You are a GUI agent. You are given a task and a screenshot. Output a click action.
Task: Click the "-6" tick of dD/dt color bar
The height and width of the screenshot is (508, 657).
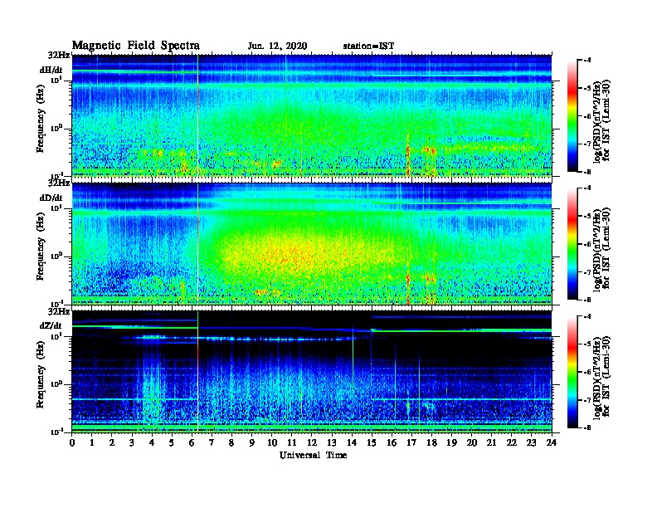(x=587, y=244)
